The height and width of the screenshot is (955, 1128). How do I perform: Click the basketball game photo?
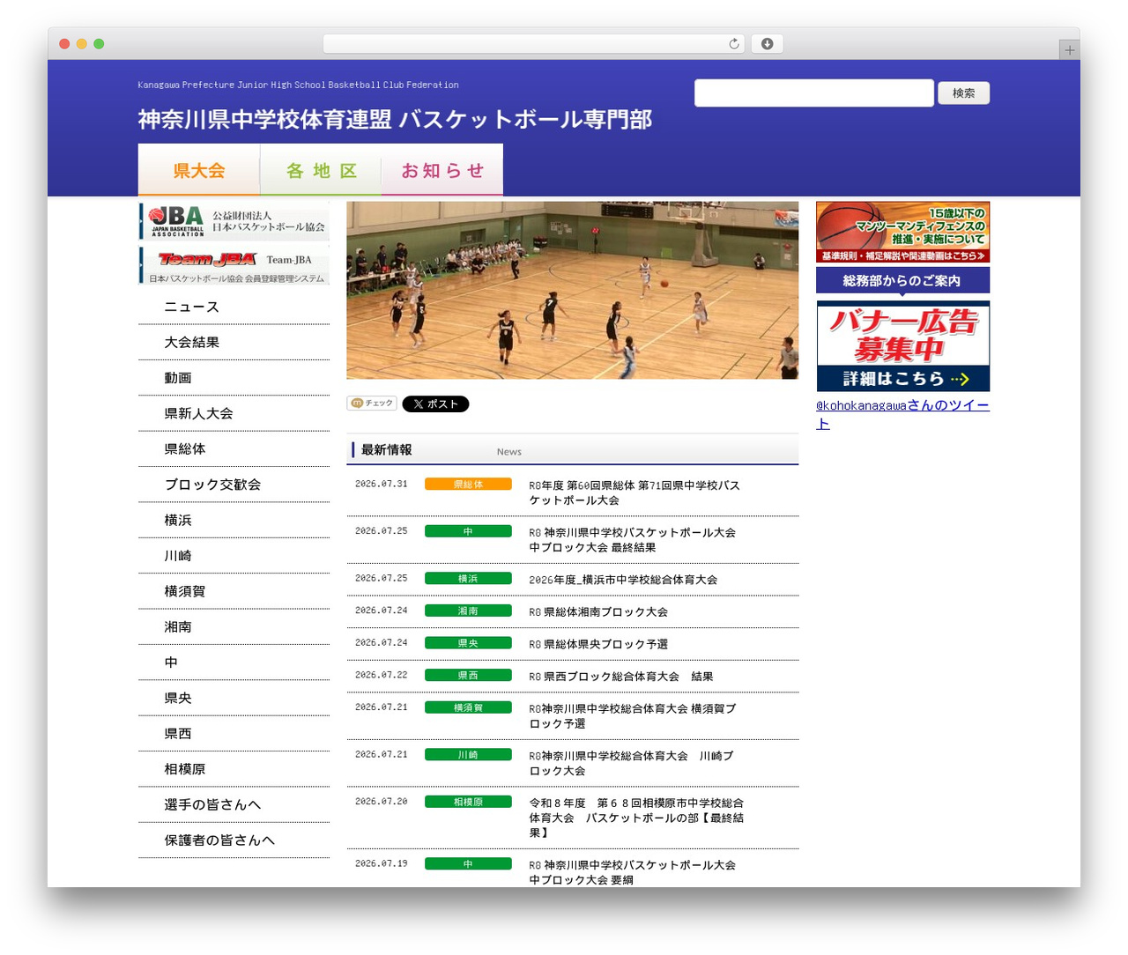tap(573, 291)
